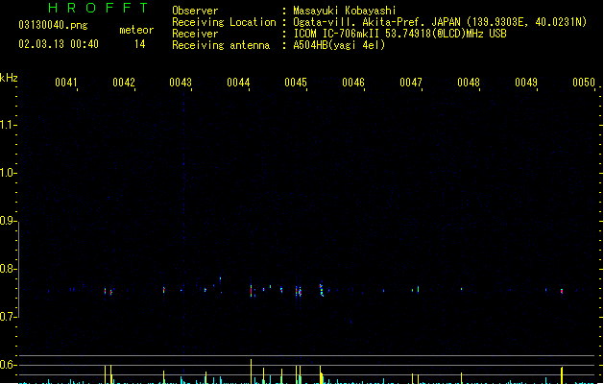Screen dimensions: 604x384
Task: Click the tallest yellow intensity bar under 0044
Action: tap(252, 372)
